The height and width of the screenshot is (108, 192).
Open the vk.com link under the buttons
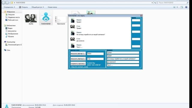[79, 67]
